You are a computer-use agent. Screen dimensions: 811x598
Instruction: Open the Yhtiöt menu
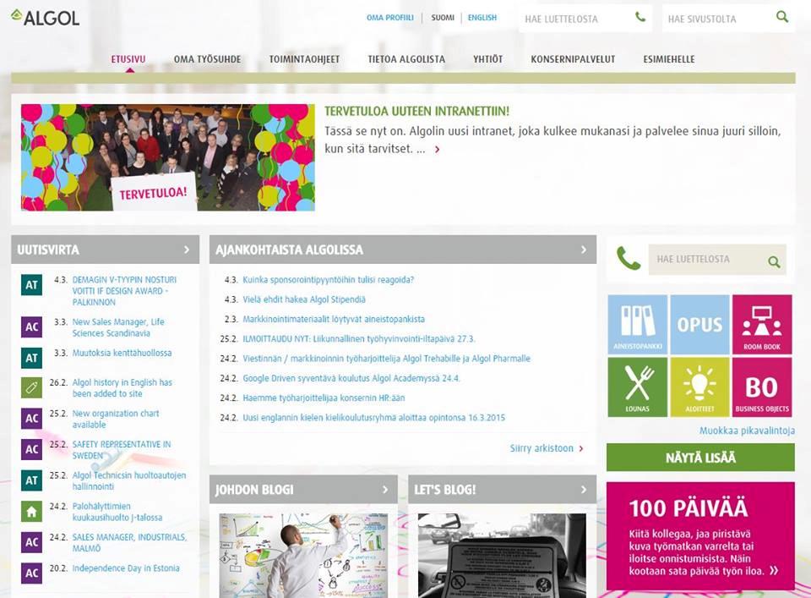487,59
